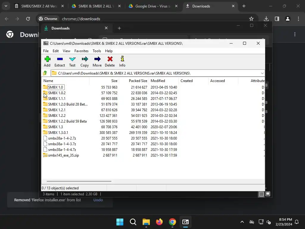Select the SMBX 1.3 folder
Viewport: 305px width, 229px height.
(55, 127)
